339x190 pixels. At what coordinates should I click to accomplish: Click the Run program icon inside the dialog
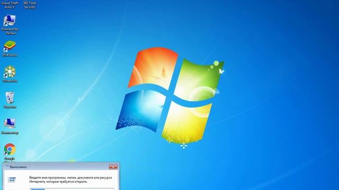click(12, 179)
